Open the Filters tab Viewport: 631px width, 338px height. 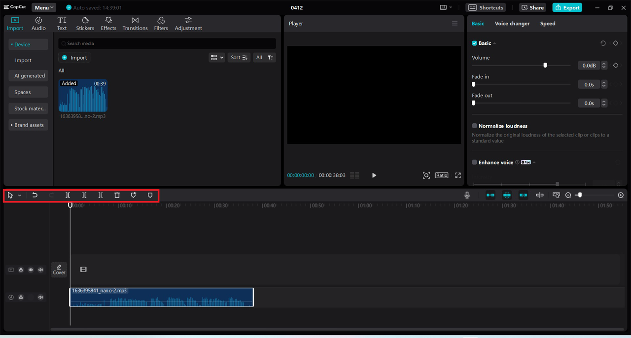(x=161, y=24)
